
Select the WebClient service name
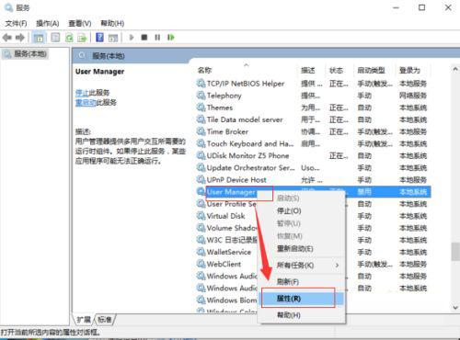(x=224, y=264)
